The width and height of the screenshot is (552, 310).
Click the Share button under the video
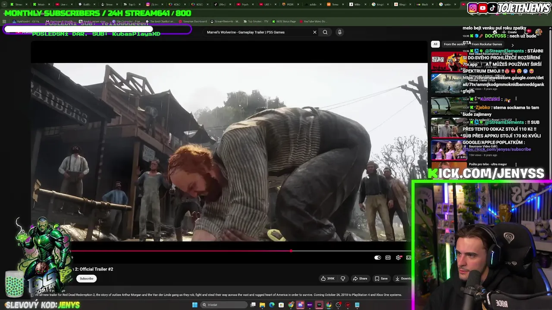pos(360,279)
